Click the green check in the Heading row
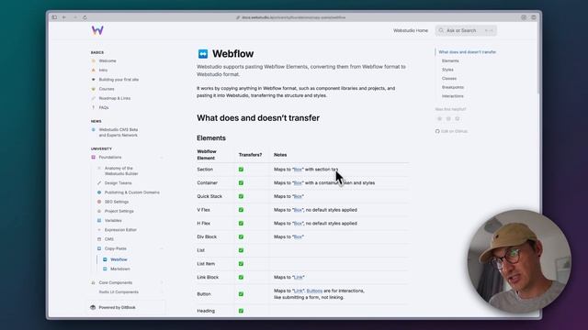The image size is (588, 330). 241,311
